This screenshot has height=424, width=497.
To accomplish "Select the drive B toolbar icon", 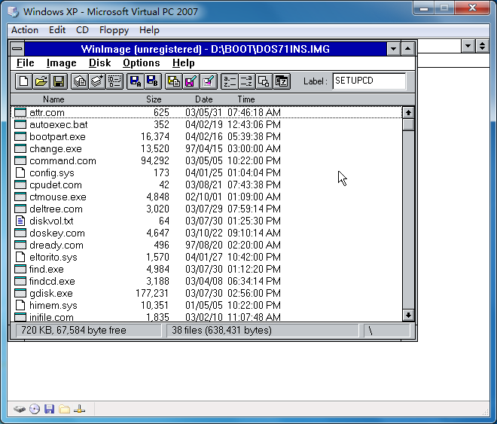I will [152, 81].
